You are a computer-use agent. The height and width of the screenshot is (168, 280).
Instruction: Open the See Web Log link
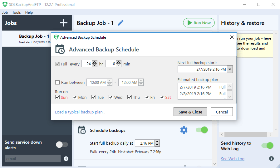tap(233, 159)
